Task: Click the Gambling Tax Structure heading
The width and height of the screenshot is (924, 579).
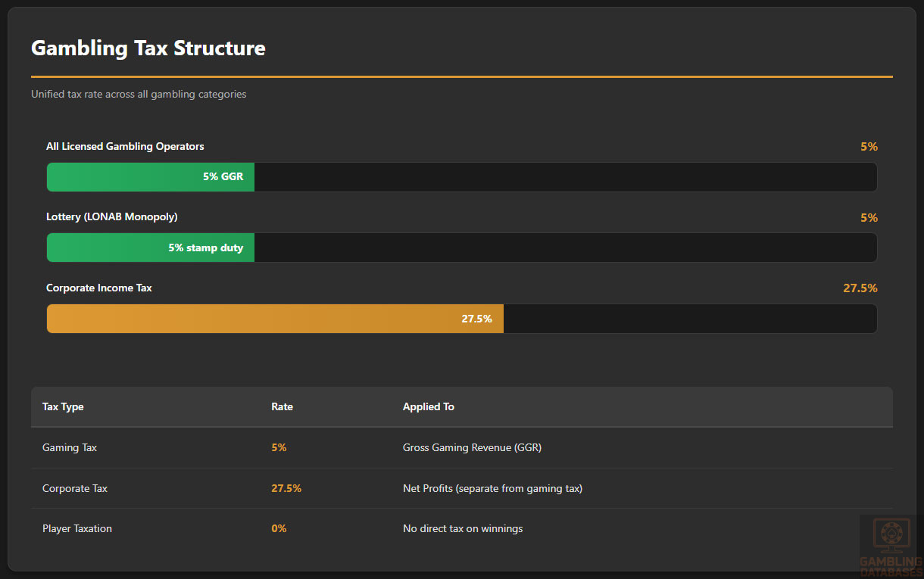Action: (148, 48)
